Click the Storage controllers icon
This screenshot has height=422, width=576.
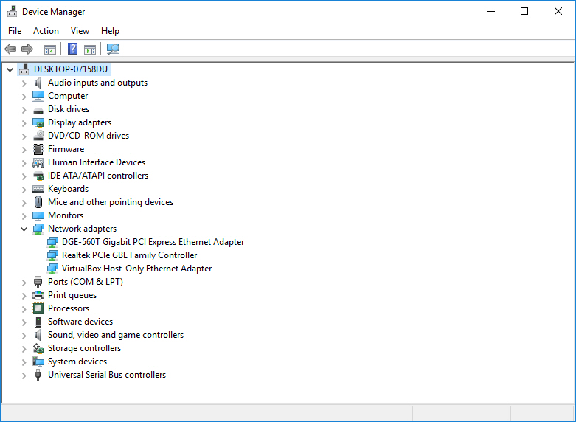pos(38,348)
